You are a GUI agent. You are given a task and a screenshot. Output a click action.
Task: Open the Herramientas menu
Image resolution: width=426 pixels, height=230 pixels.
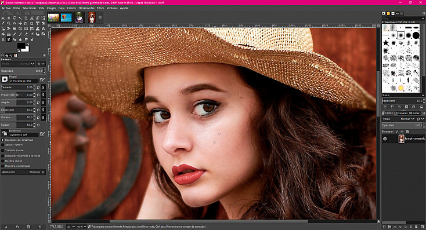pos(86,8)
